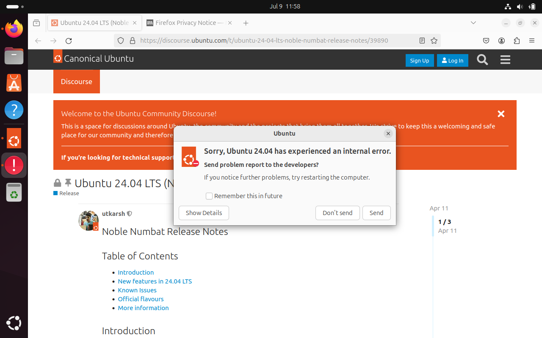Click the Firefox account profile icon
This screenshot has width=542, height=338.
click(x=502, y=41)
